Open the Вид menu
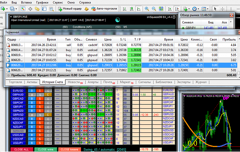Image resolution: width=240 pixels, height=152 pixels. [14, 2]
